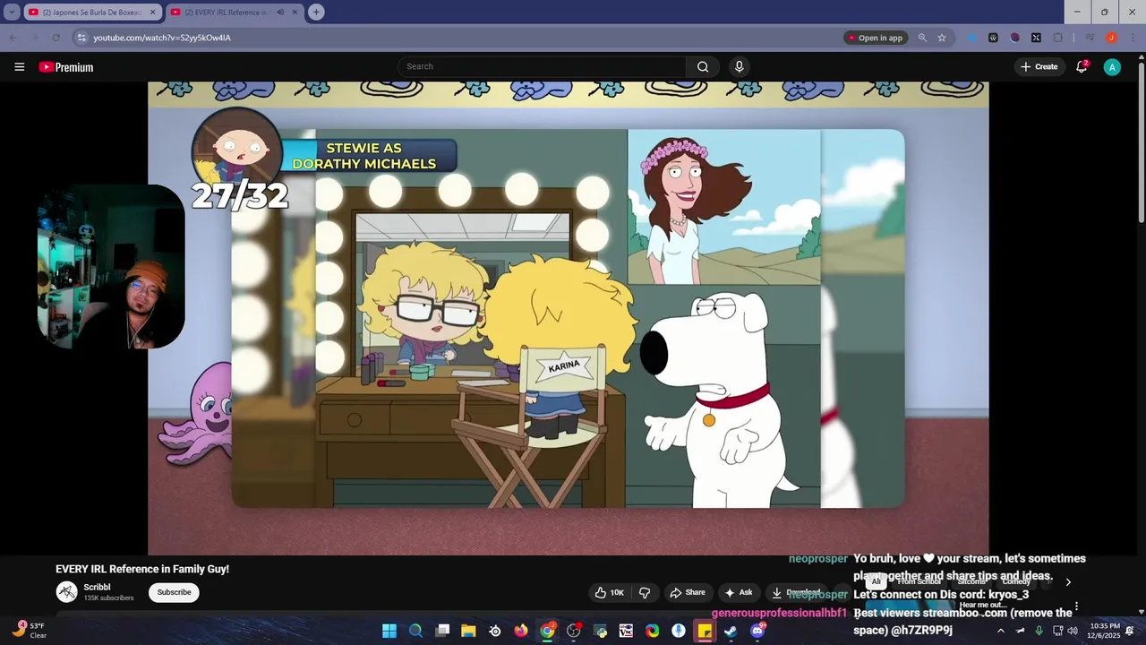Image resolution: width=1146 pixels, height=645 pixels.
Task: Open the YouTube hamburger guide menu
Action: 19,67
